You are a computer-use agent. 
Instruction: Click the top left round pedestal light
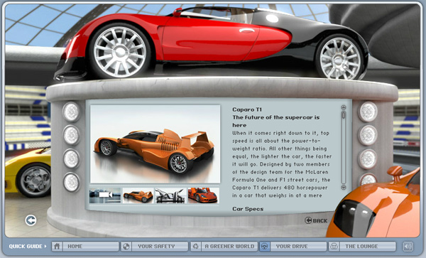click(x=71, y=112)
